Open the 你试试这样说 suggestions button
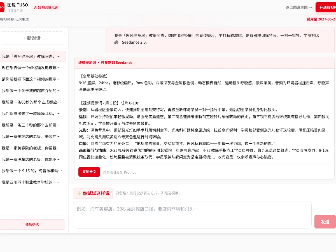The image size is (336, 252). [93, 193]
